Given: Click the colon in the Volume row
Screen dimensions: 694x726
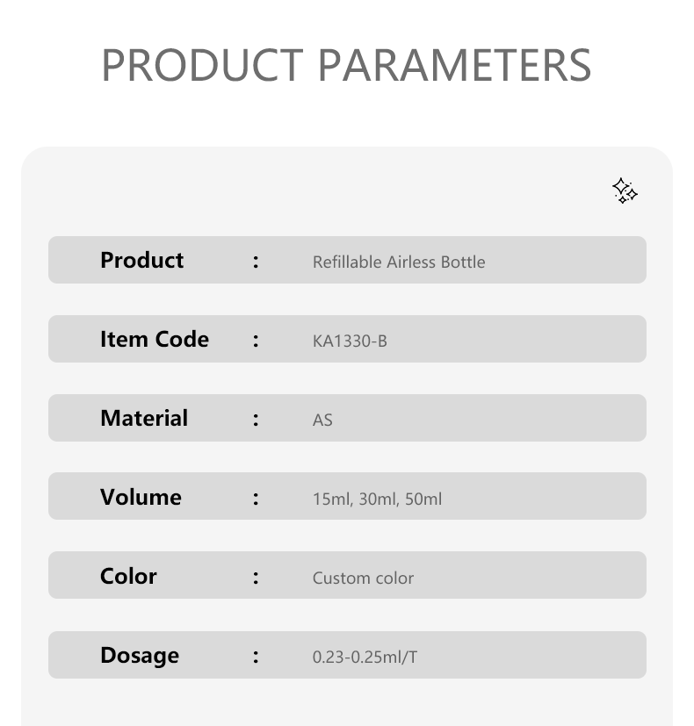Looking at the screenshot, I should 256,500.
